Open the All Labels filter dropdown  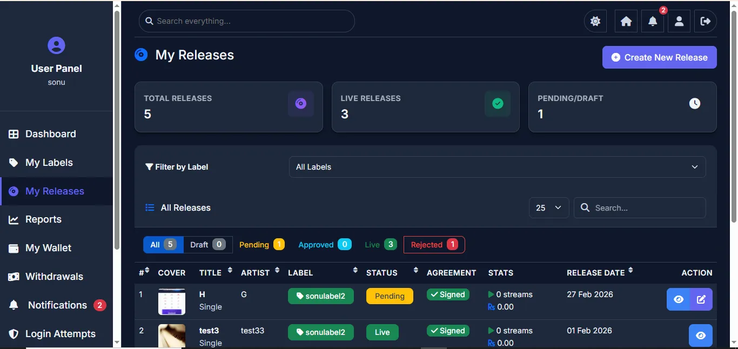coord(497,167)
